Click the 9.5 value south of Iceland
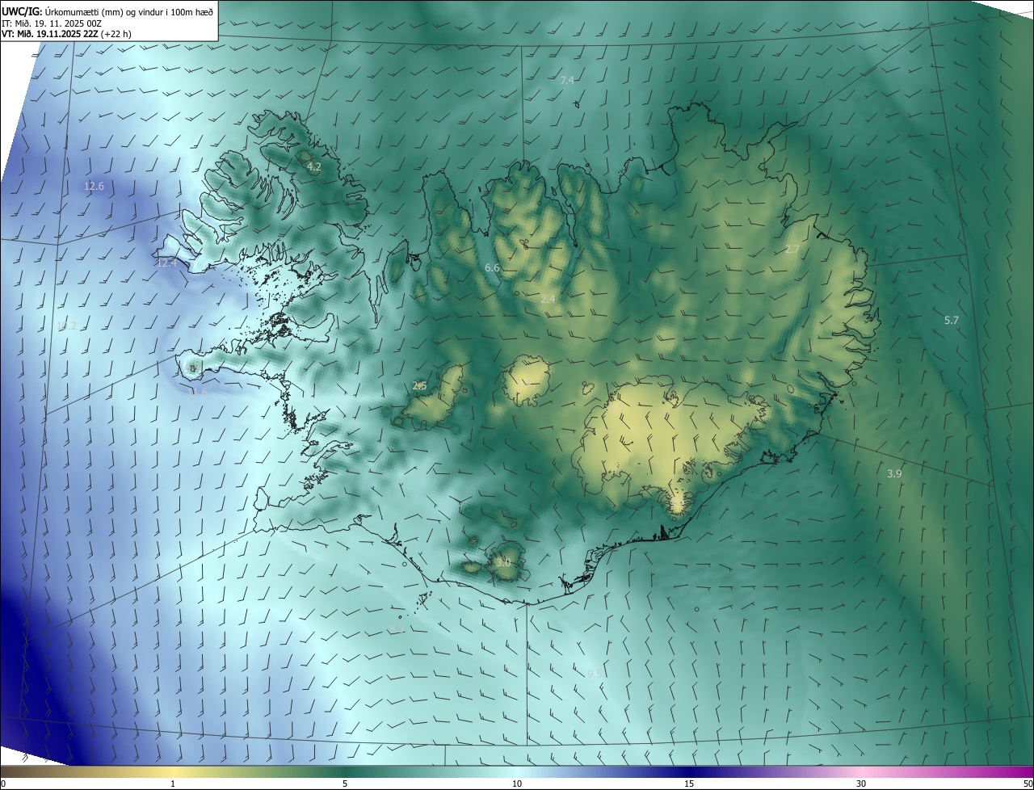 click(x=595, y=674)
